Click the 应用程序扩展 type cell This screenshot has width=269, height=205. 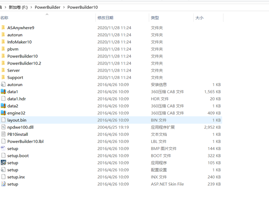163,127
